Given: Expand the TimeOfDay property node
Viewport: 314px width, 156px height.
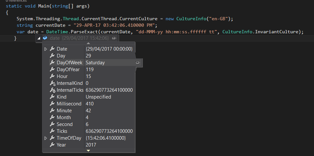Looking at the screenshot, I should point(46,138).
